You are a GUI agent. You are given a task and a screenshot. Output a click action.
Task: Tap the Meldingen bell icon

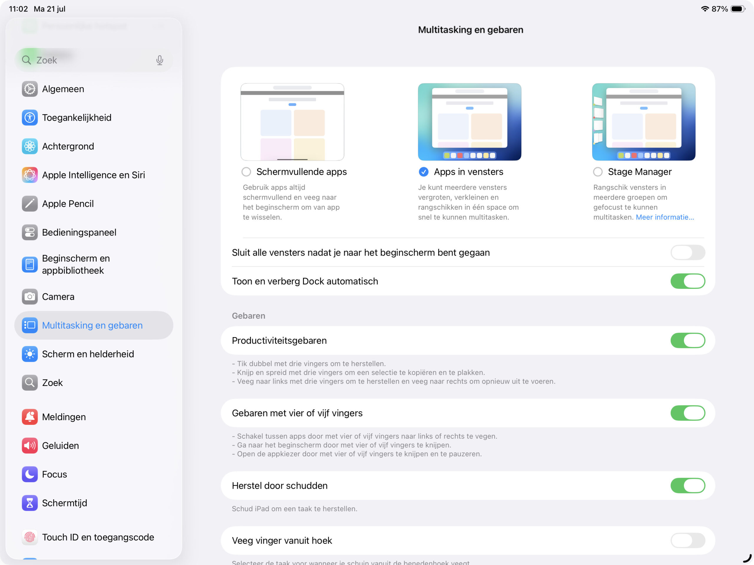coord(30,417)
